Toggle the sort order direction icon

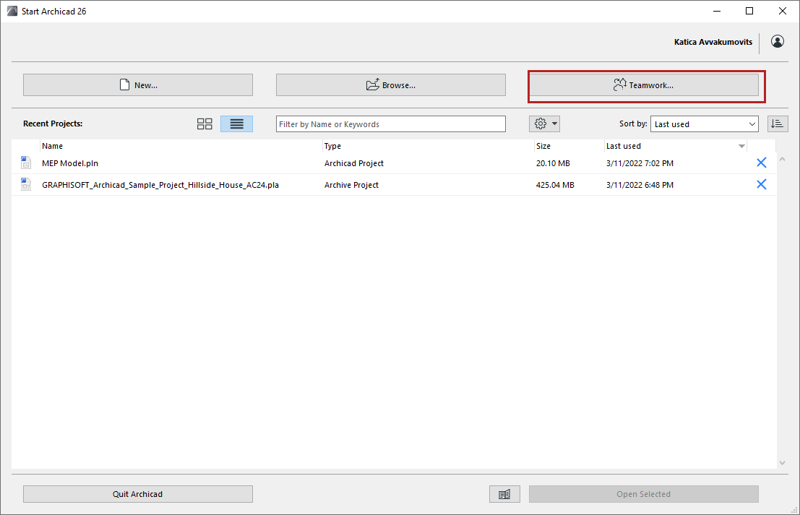tap(778, 124)
